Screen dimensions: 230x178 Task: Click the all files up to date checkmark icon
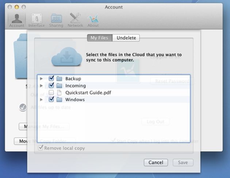(23, 107)
